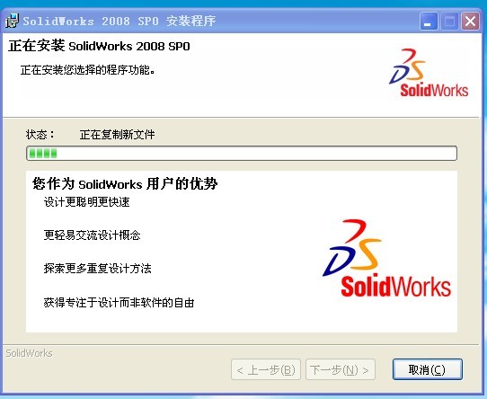Click the line '探索更多重复设计方法'

click(98, 269)
